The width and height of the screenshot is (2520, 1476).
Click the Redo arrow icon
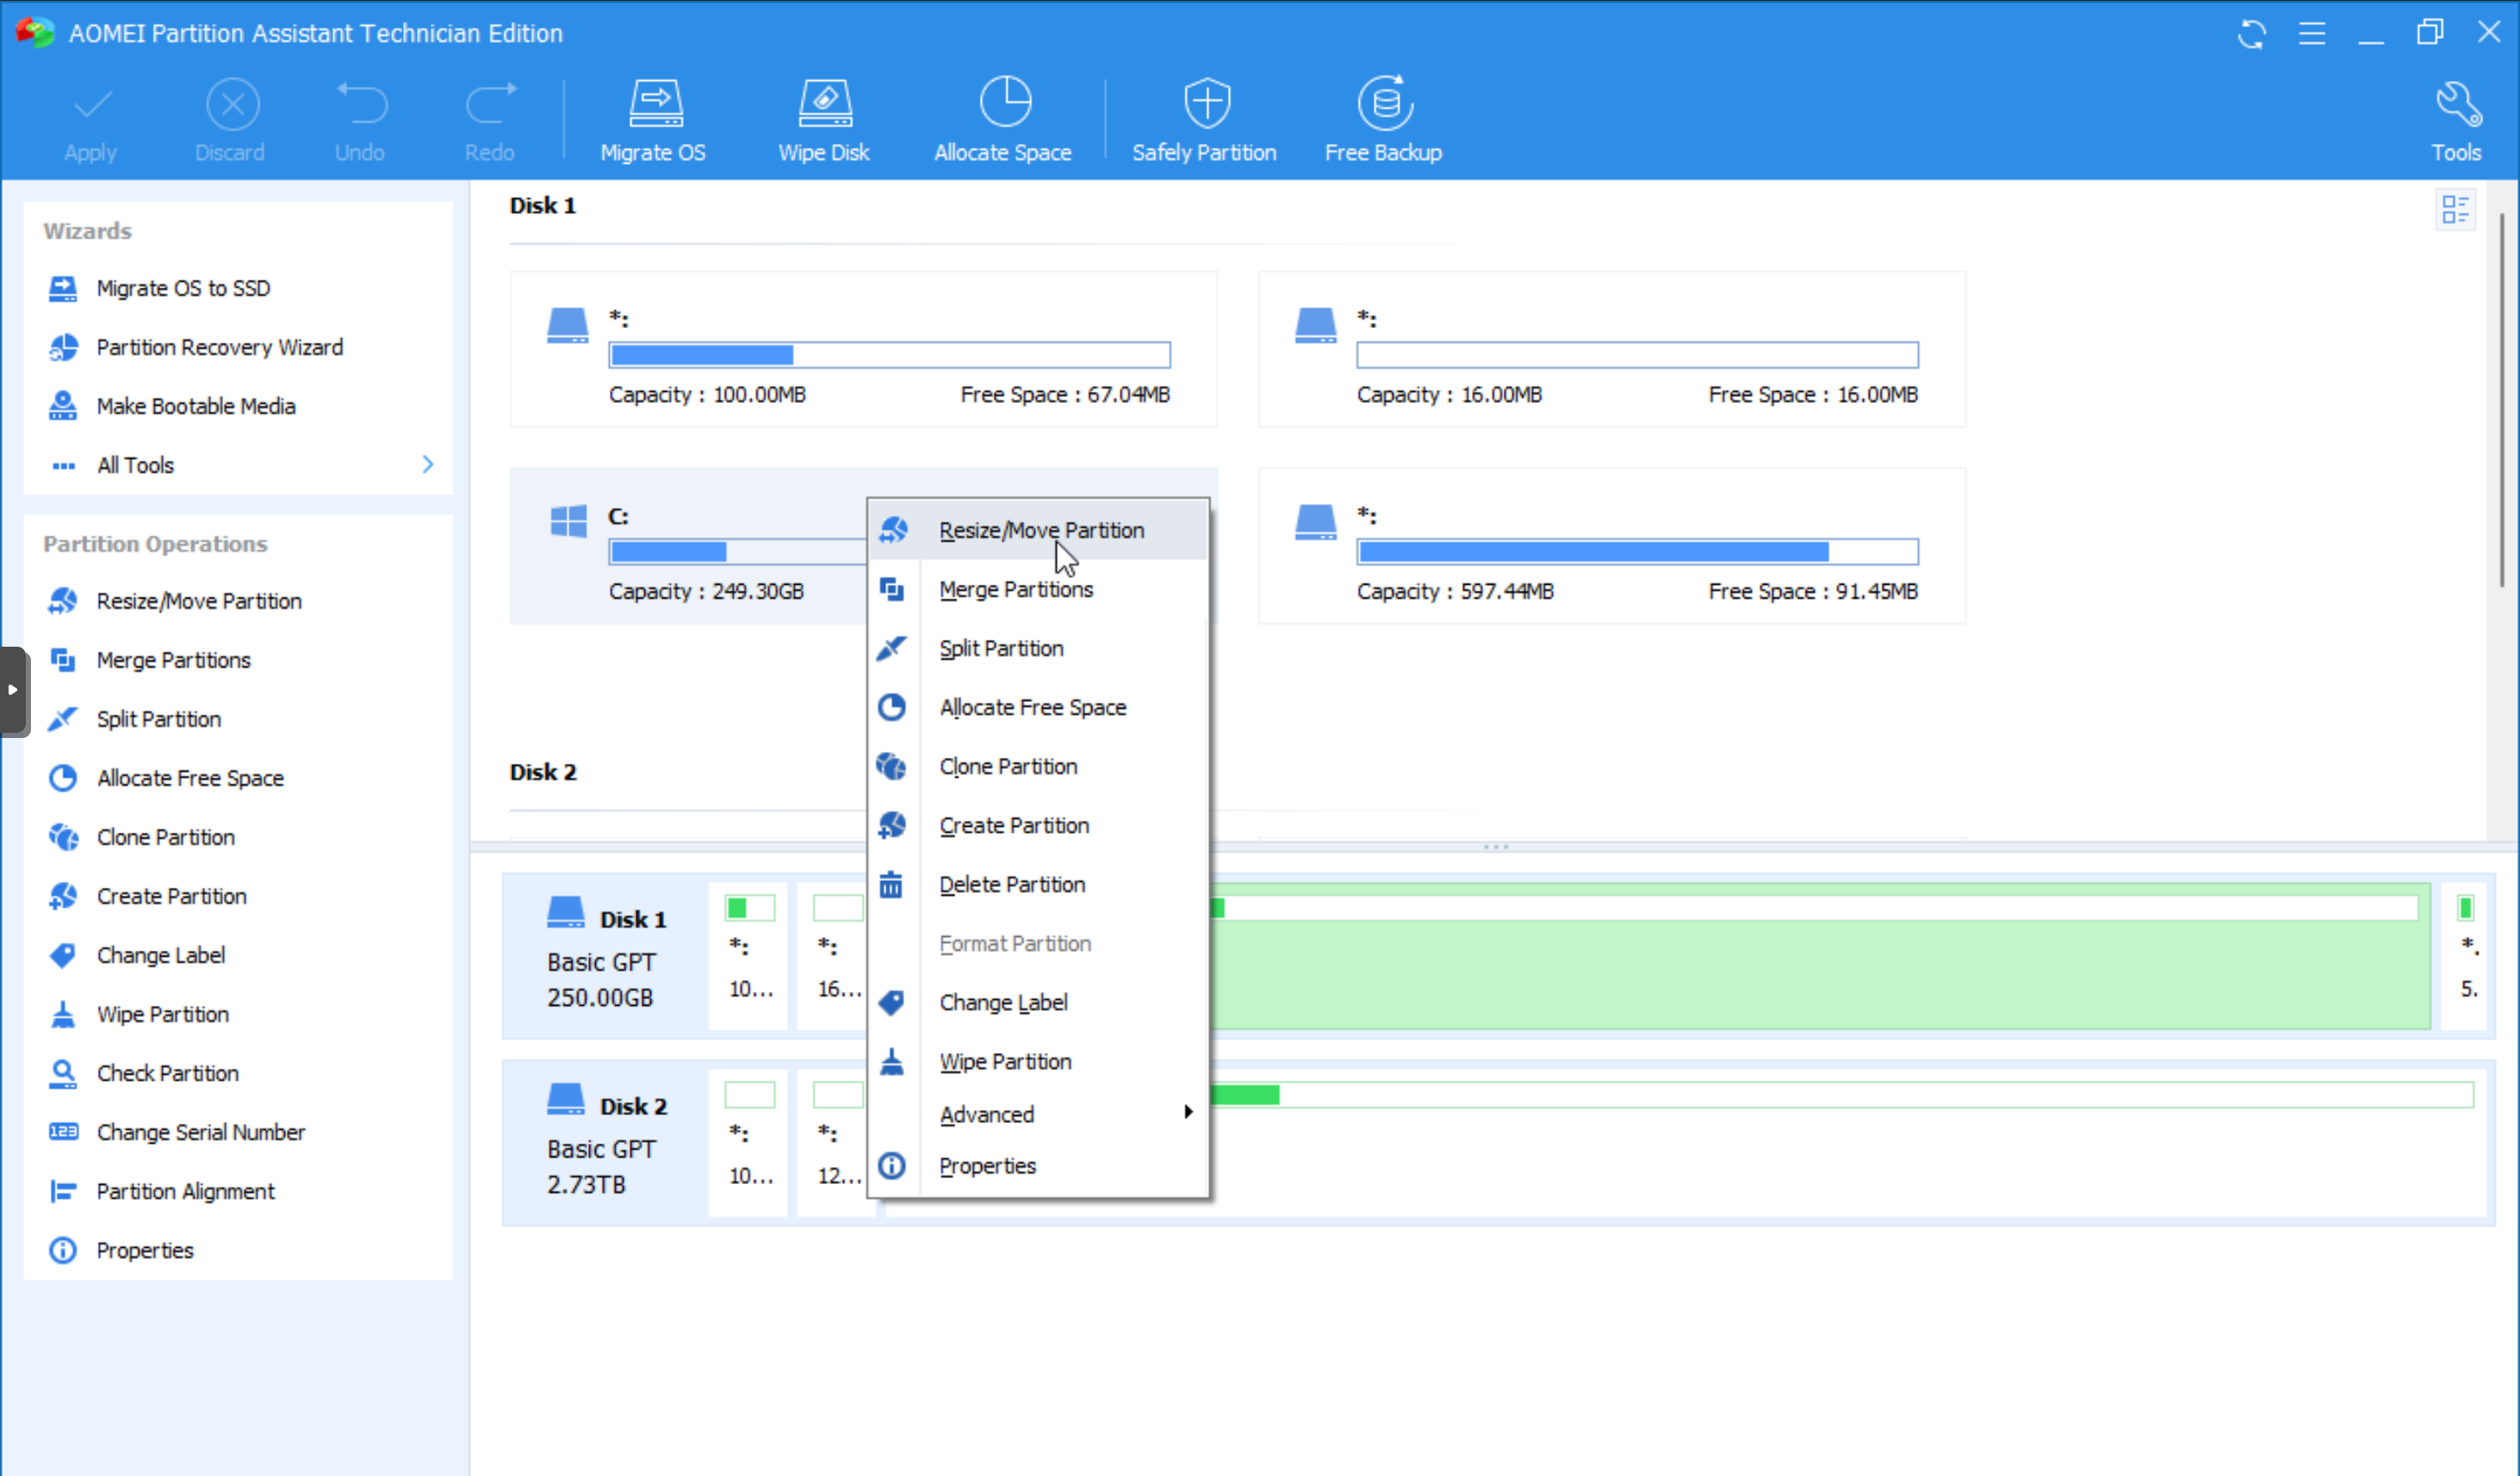pos(490,104)
